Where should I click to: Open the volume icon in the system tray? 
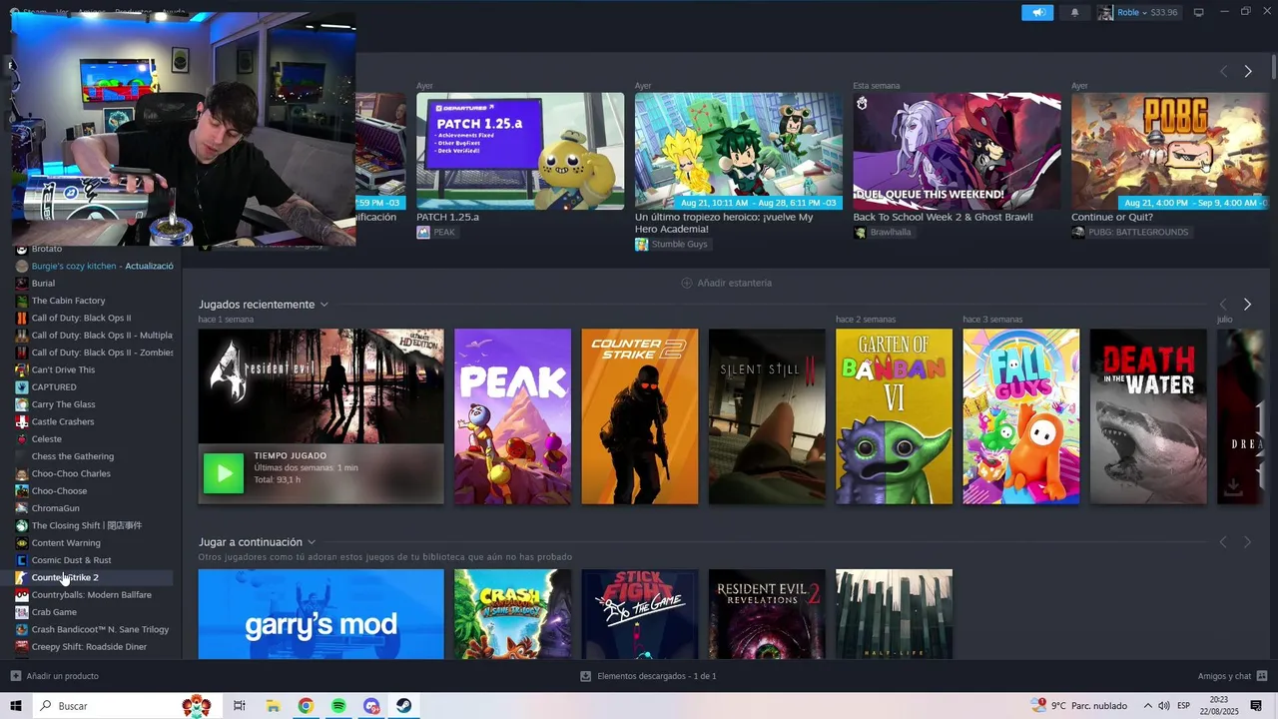(1164, 706)
